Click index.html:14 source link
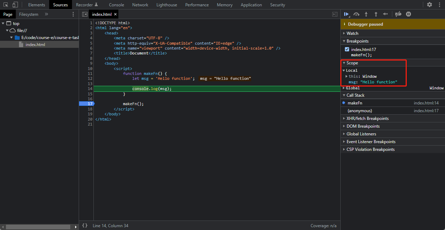This screenshot has height=230, width=445. [x=426, y=103]
